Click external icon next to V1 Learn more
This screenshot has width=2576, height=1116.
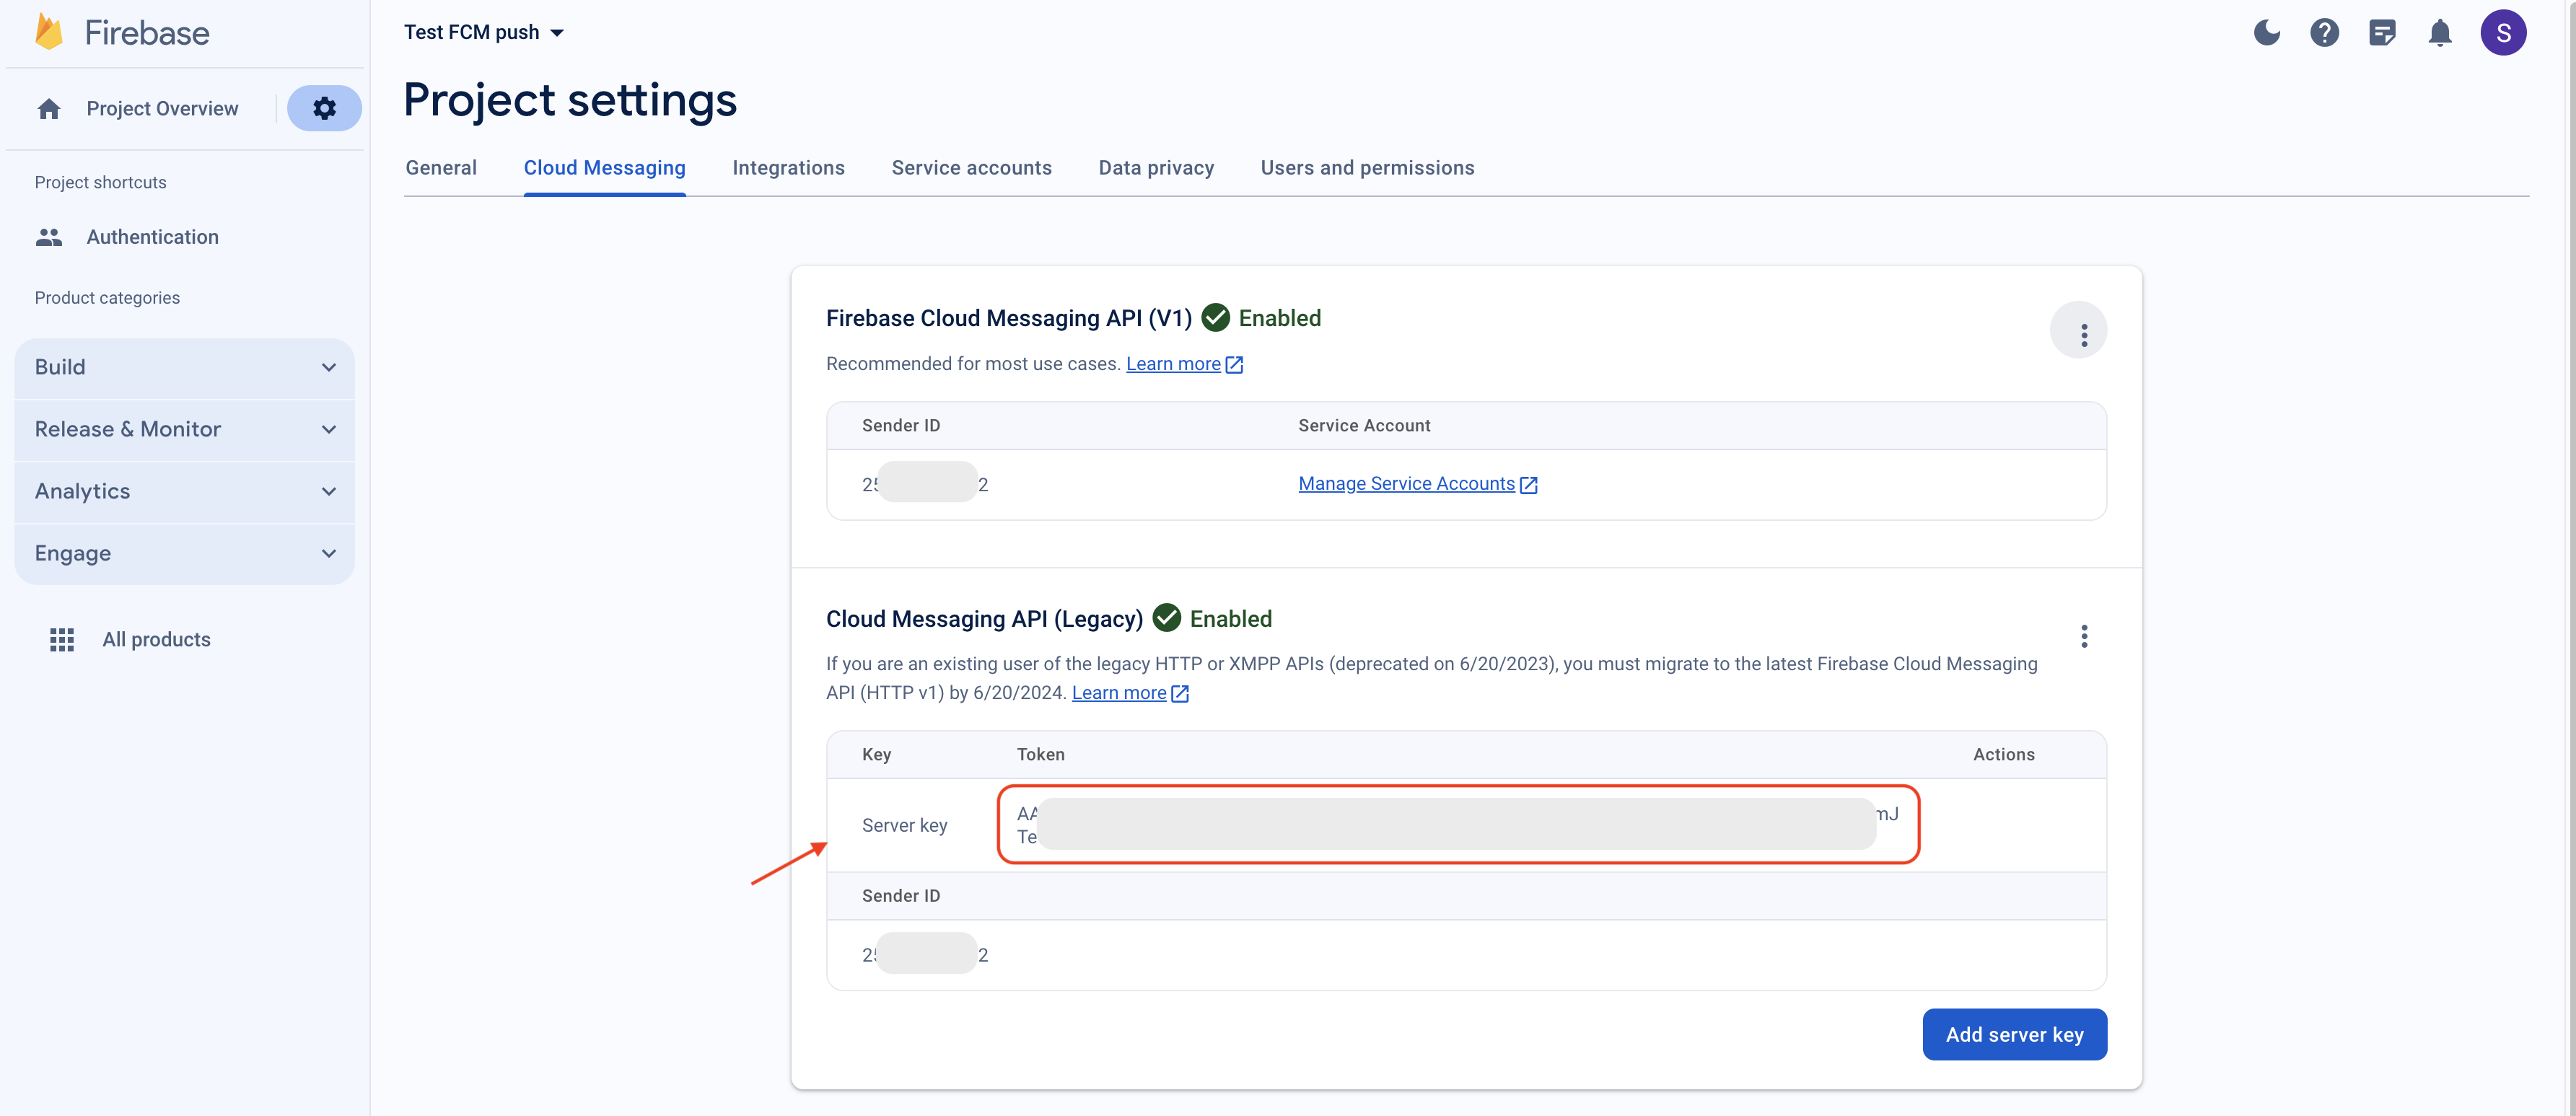point(1234,365)
